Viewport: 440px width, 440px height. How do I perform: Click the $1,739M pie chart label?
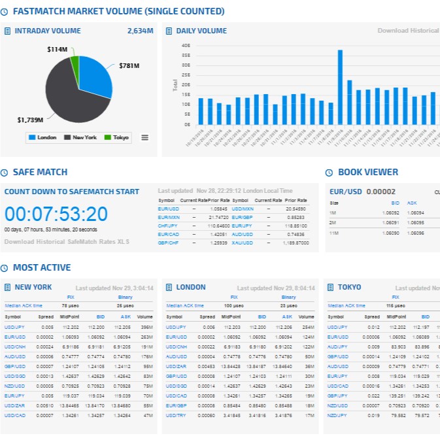pos(30,120)
